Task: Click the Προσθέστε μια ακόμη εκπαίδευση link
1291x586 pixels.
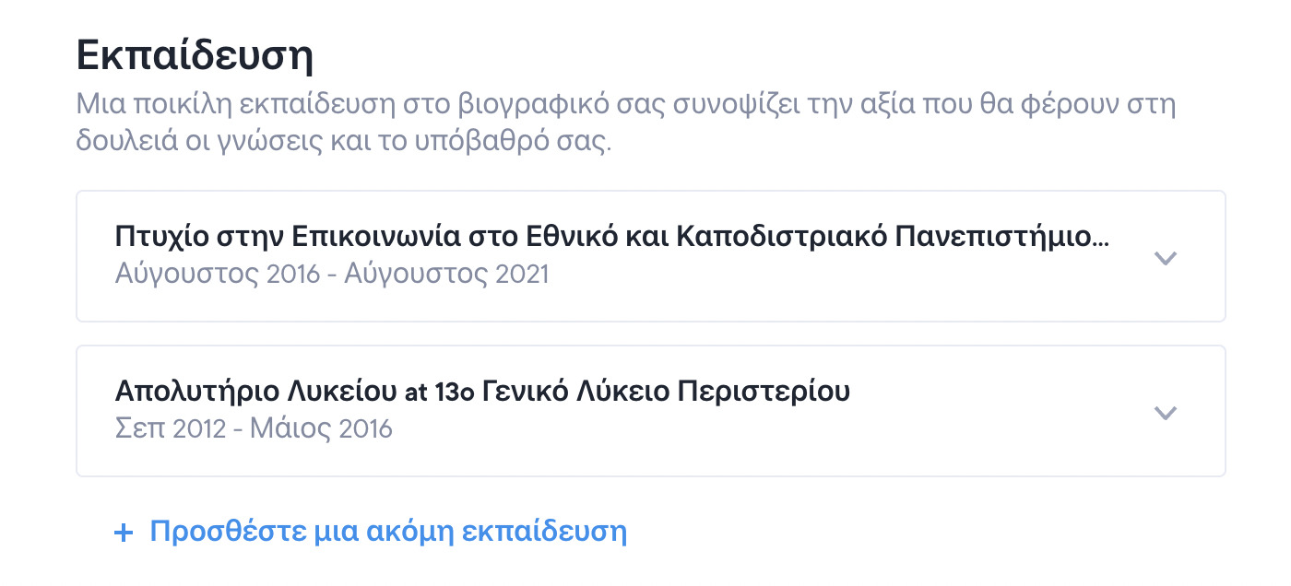Action: click(x=387, y=532)
